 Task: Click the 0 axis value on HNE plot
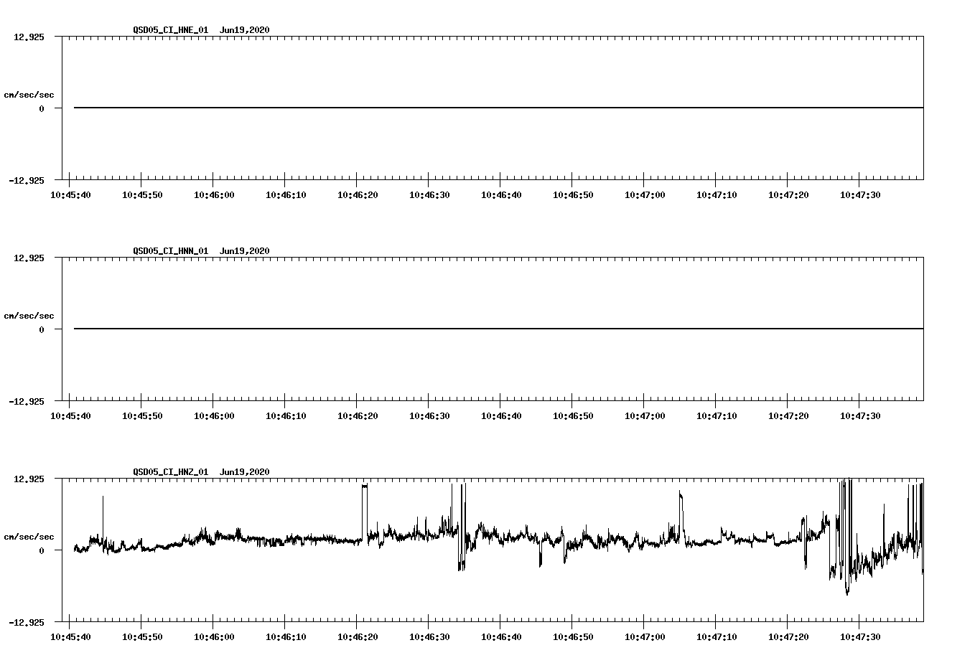click(x=42, y=109)
